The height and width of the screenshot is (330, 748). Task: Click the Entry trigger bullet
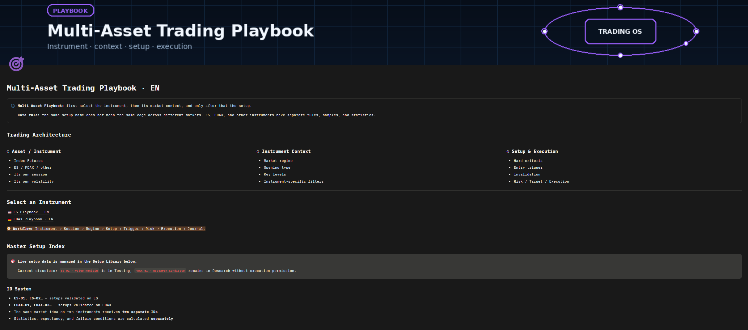tap(528, 167)
